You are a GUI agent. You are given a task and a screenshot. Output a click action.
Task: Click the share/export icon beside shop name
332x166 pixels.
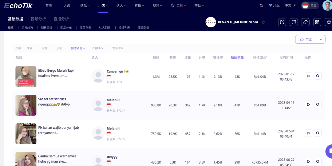coord(282,22)
